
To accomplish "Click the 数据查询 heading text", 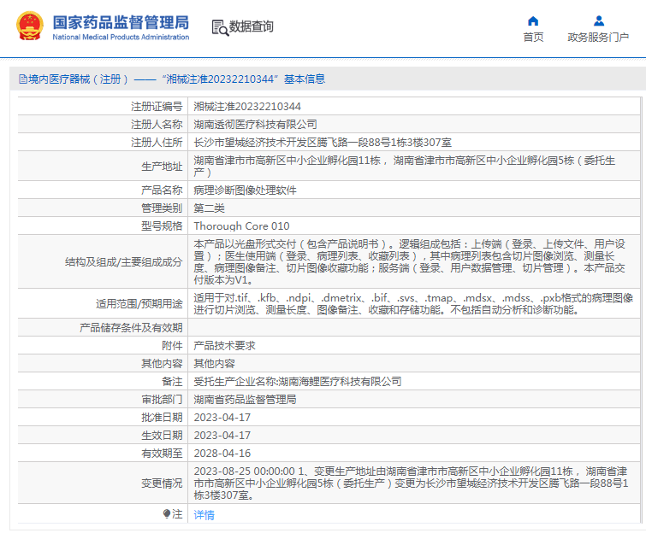I will tap(251, 26).
